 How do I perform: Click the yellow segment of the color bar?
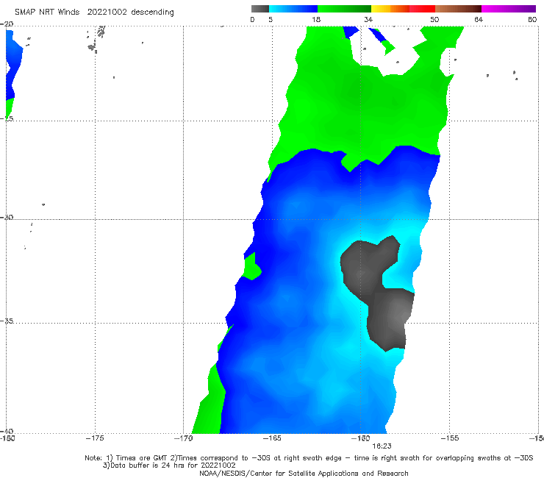tap(381, 9)
